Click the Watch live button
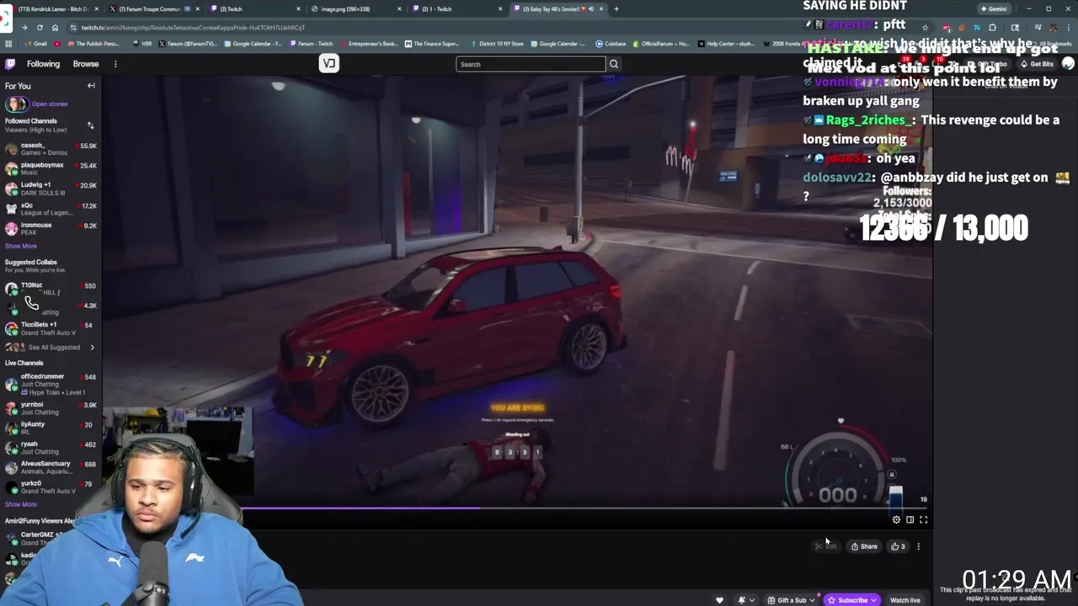Screen dimensions: 1078x606 coord(905,600)
